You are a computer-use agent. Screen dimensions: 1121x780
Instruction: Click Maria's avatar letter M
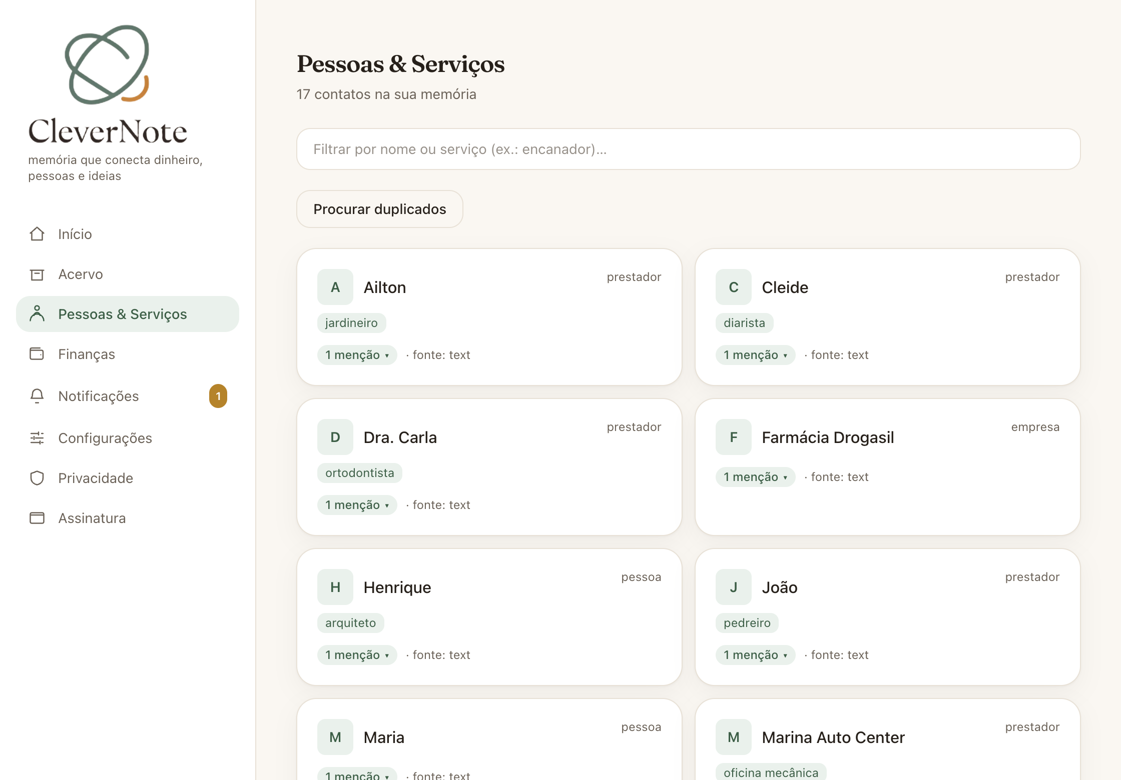[335, 737]
